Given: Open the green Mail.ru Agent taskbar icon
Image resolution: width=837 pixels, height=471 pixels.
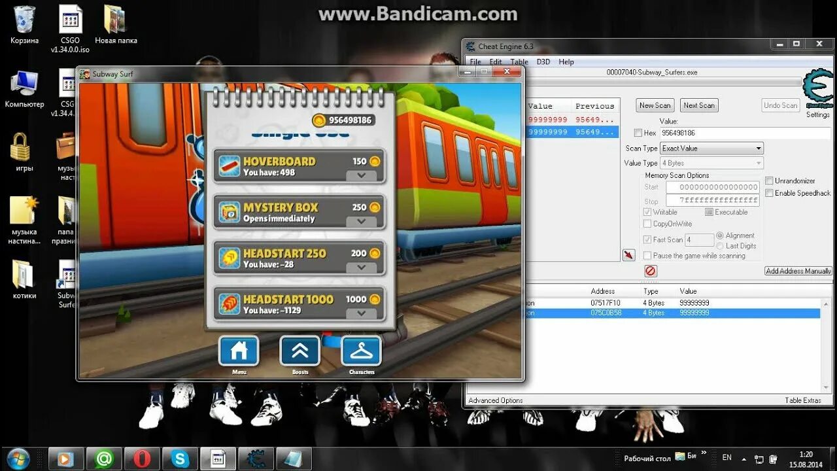Looking at the screenshot, I should pyautogui.click(x=104, y=459).
